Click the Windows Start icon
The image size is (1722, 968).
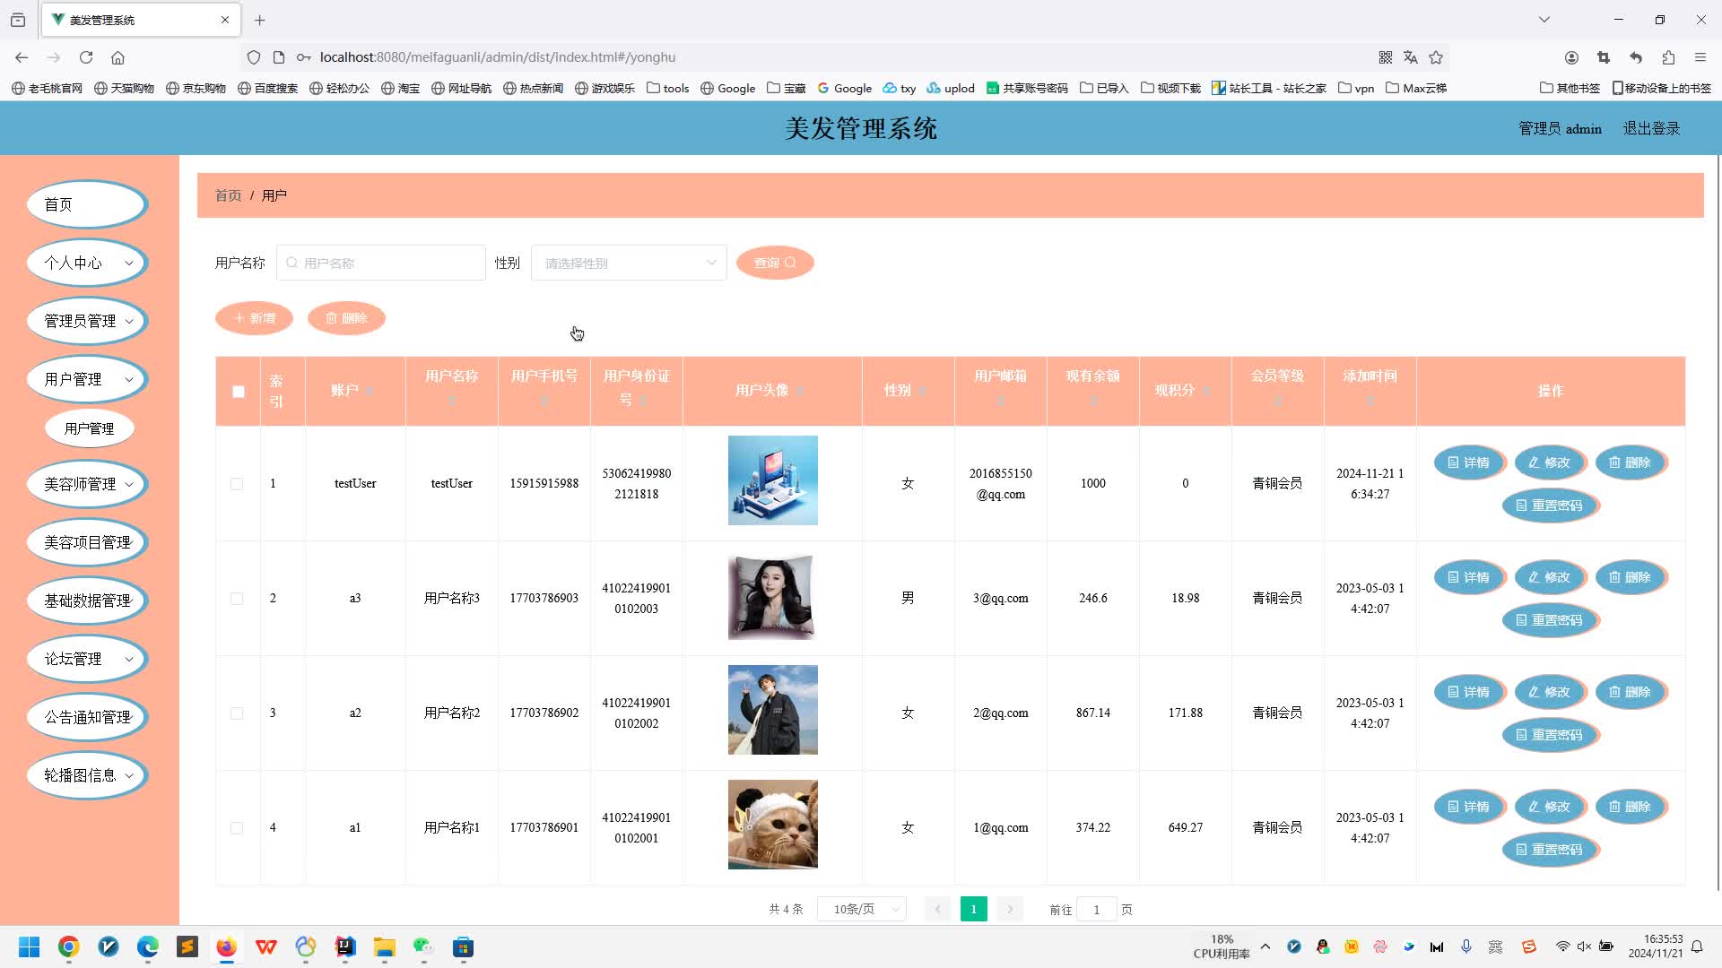tap(30, 947)
